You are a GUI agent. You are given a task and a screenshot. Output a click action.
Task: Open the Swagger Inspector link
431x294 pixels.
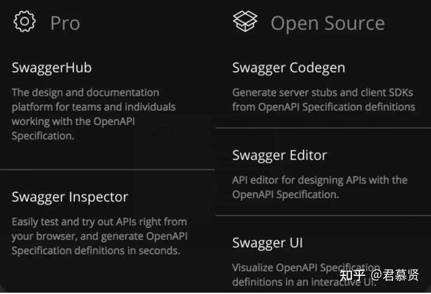tap(70, 197)
